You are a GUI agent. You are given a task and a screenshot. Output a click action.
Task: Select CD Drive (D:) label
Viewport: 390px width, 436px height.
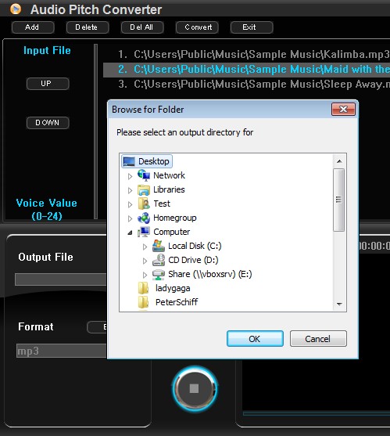point(193,260)
